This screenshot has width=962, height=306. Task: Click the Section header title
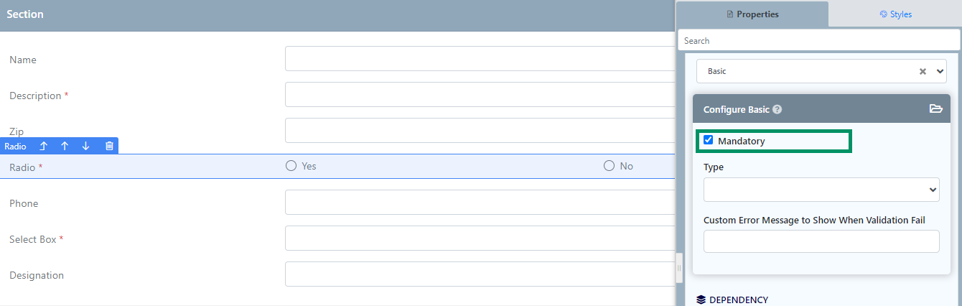[25, 14]
